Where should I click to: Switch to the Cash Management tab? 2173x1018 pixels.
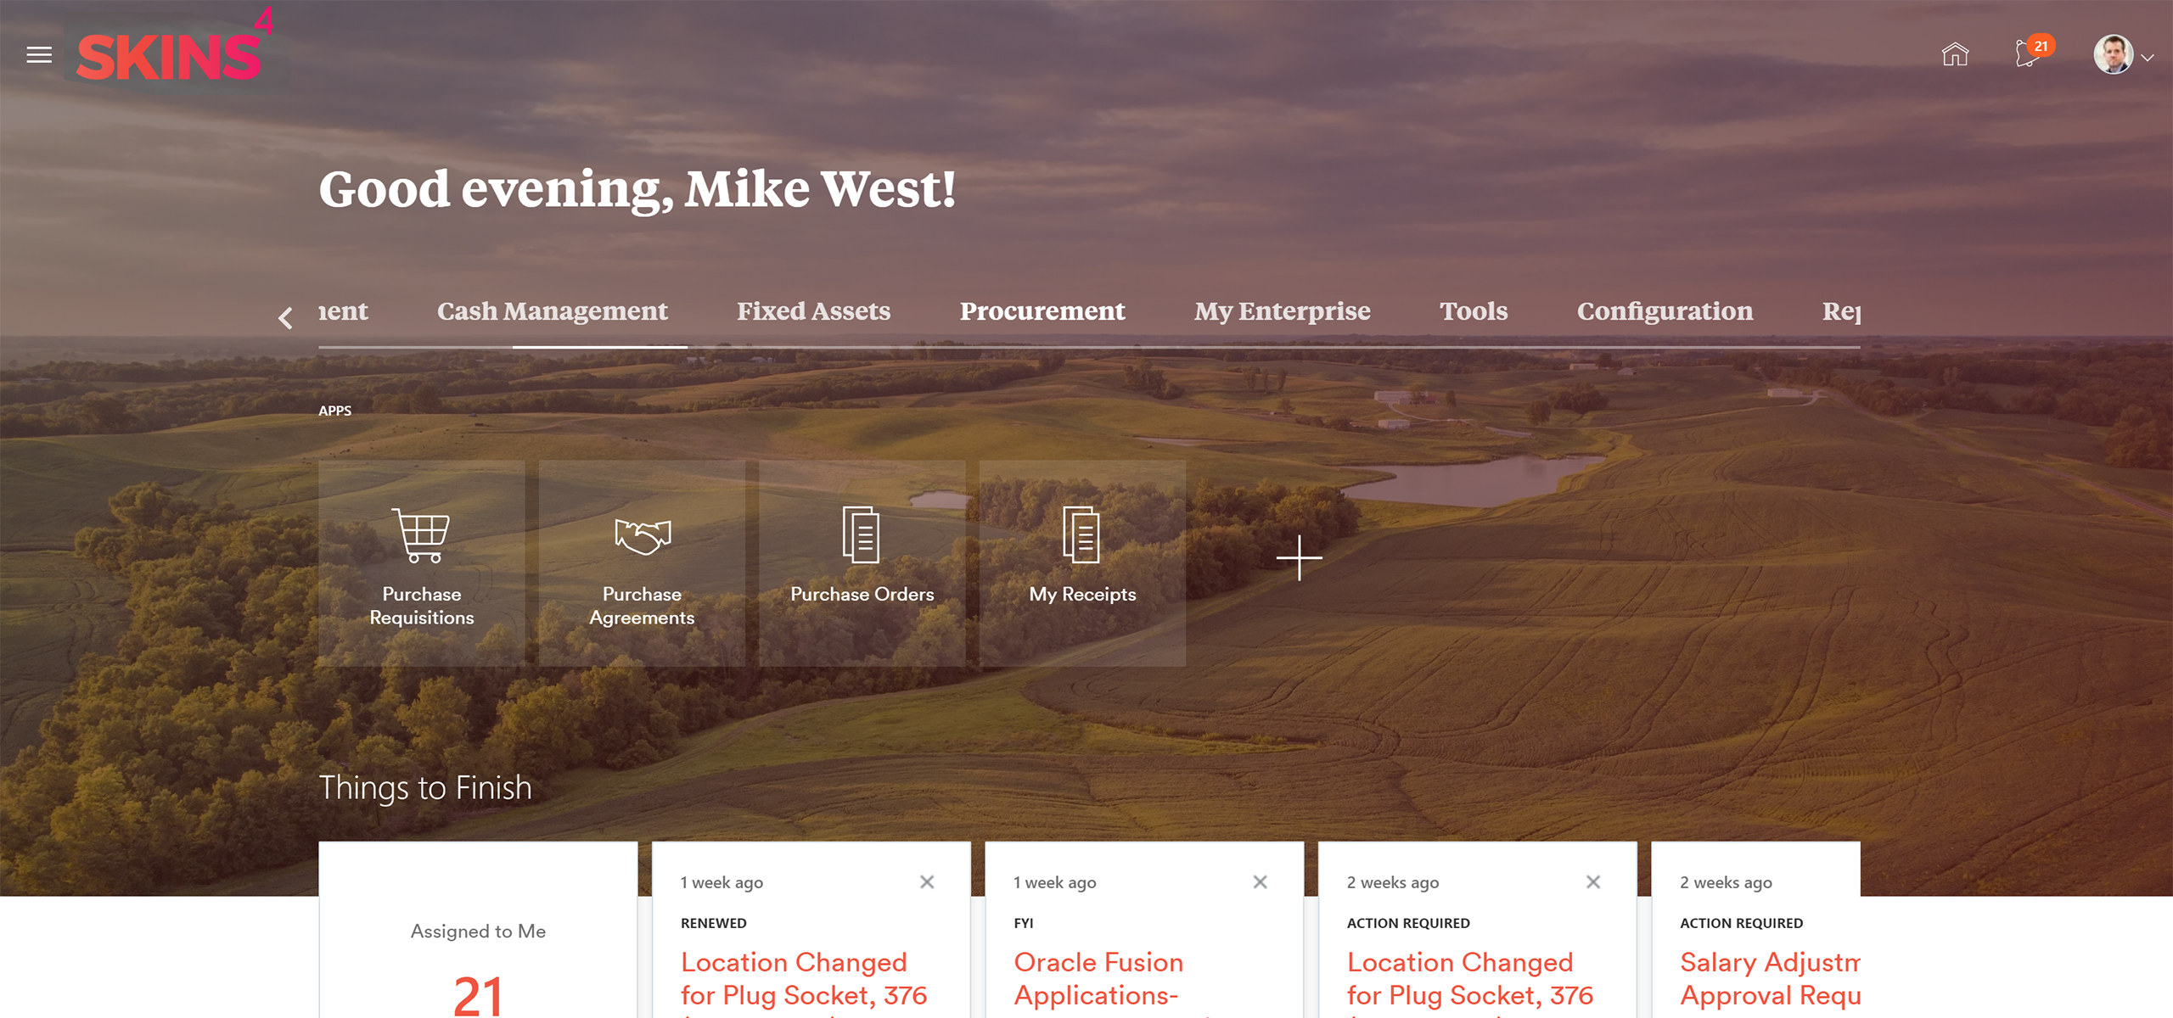553,311
